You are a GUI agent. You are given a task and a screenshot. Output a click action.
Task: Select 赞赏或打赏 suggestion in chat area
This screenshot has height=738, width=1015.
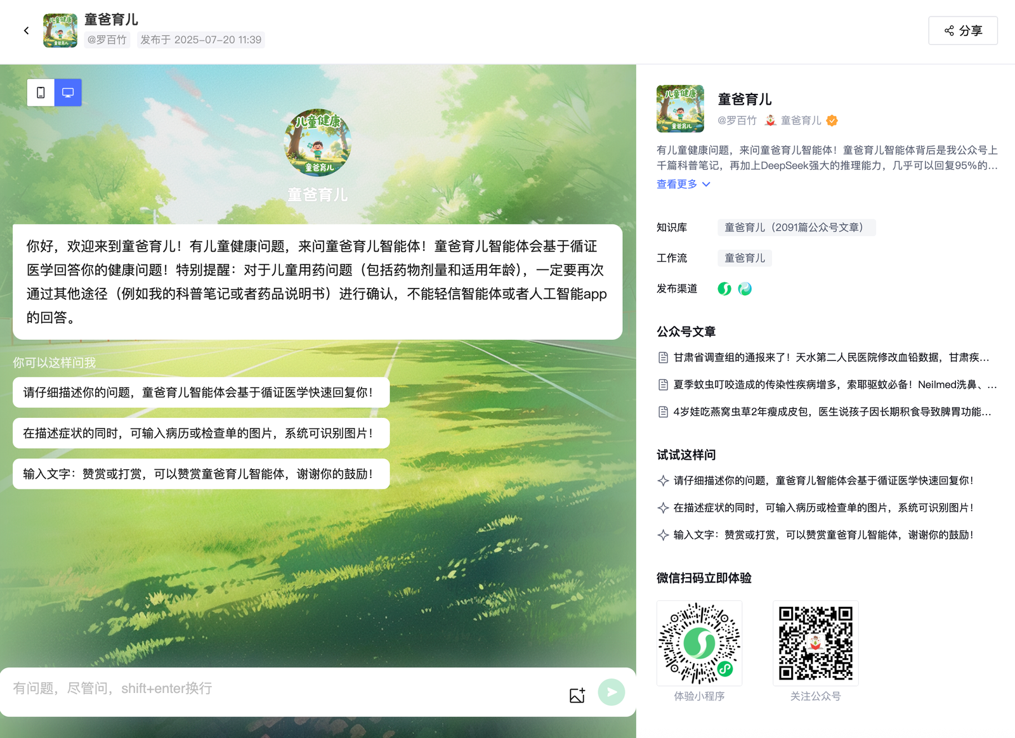pos(200,474)
